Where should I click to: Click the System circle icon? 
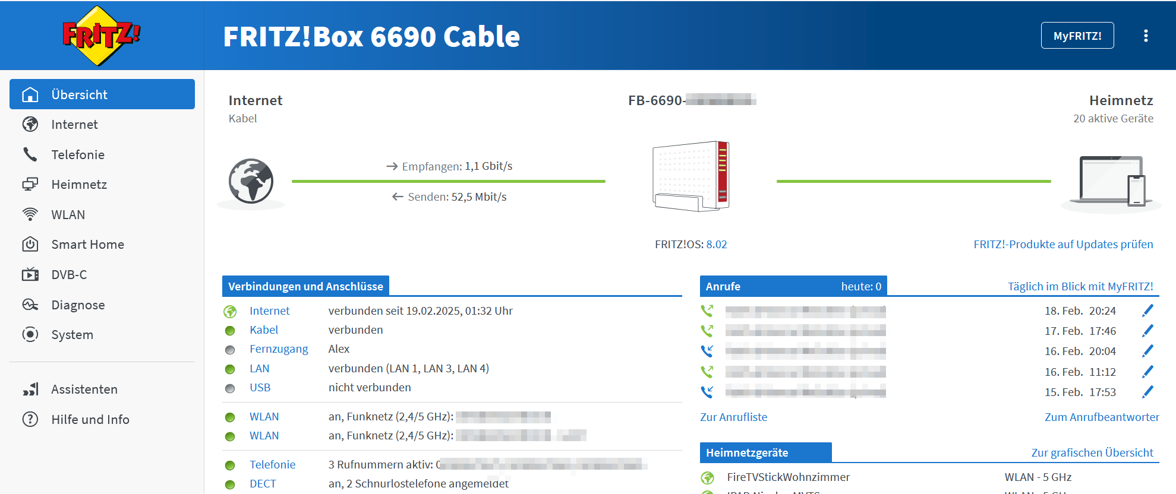(30, 334)
